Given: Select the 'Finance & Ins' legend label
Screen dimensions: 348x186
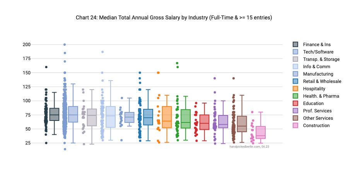Looking at the screenshot, I should point(317,45).
